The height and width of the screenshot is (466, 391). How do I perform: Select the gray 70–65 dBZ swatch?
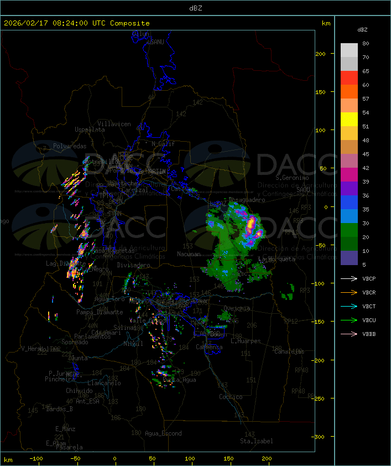point(349,64)
